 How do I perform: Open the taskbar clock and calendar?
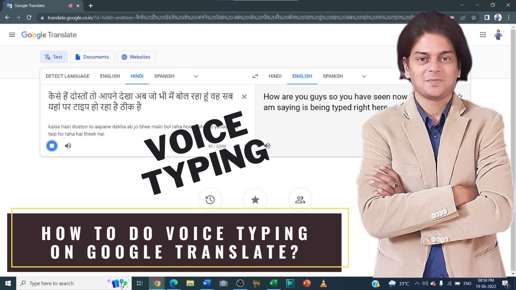[485, 284]
